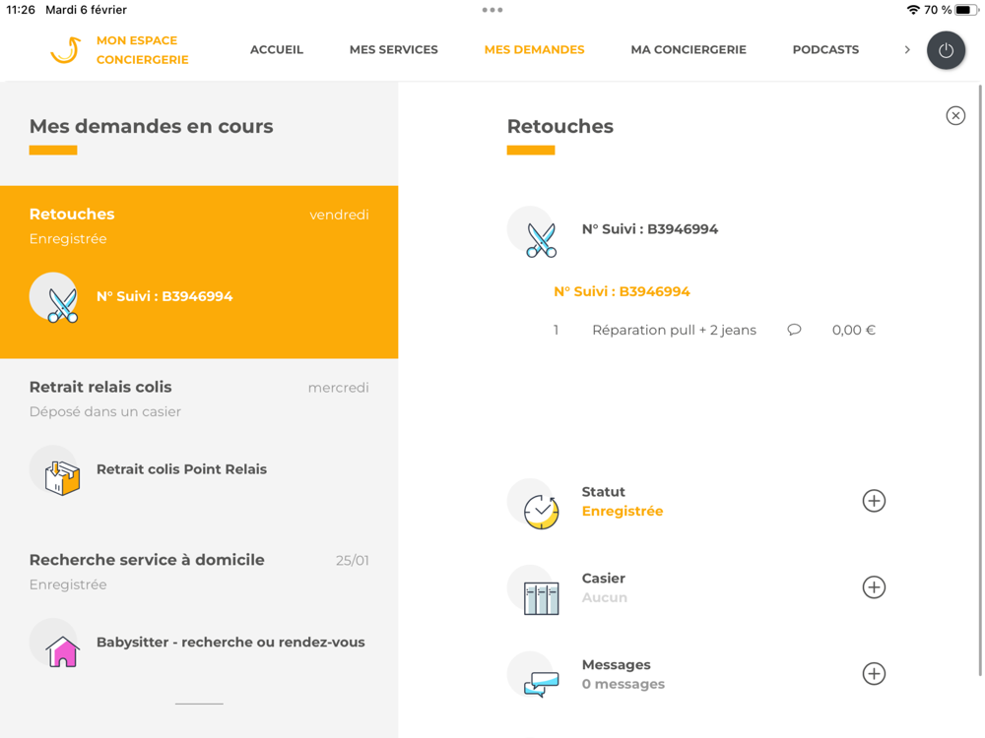Click quantity 1 beside Réparation pull
This screenshot has width=985, height=738.
click(x=556, y=330)
